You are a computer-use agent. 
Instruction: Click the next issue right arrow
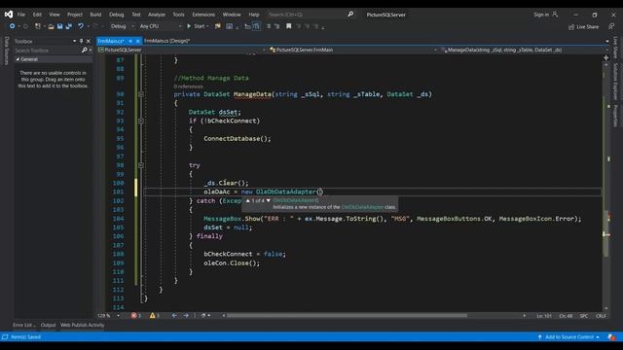[186, 315]
